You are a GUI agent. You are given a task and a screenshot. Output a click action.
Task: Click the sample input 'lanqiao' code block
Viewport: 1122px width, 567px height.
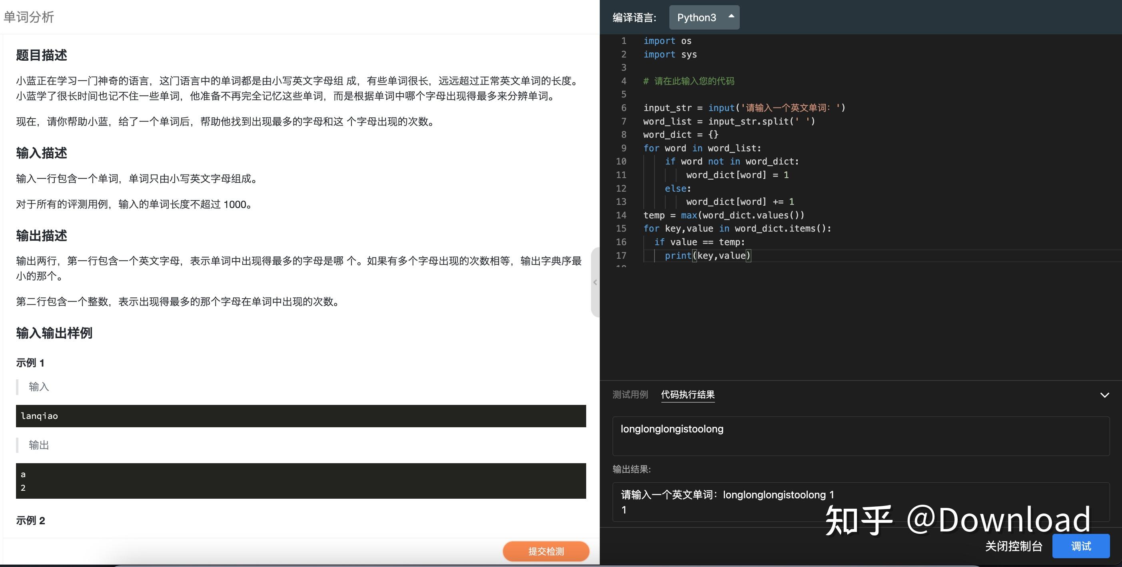coord(301,416)
